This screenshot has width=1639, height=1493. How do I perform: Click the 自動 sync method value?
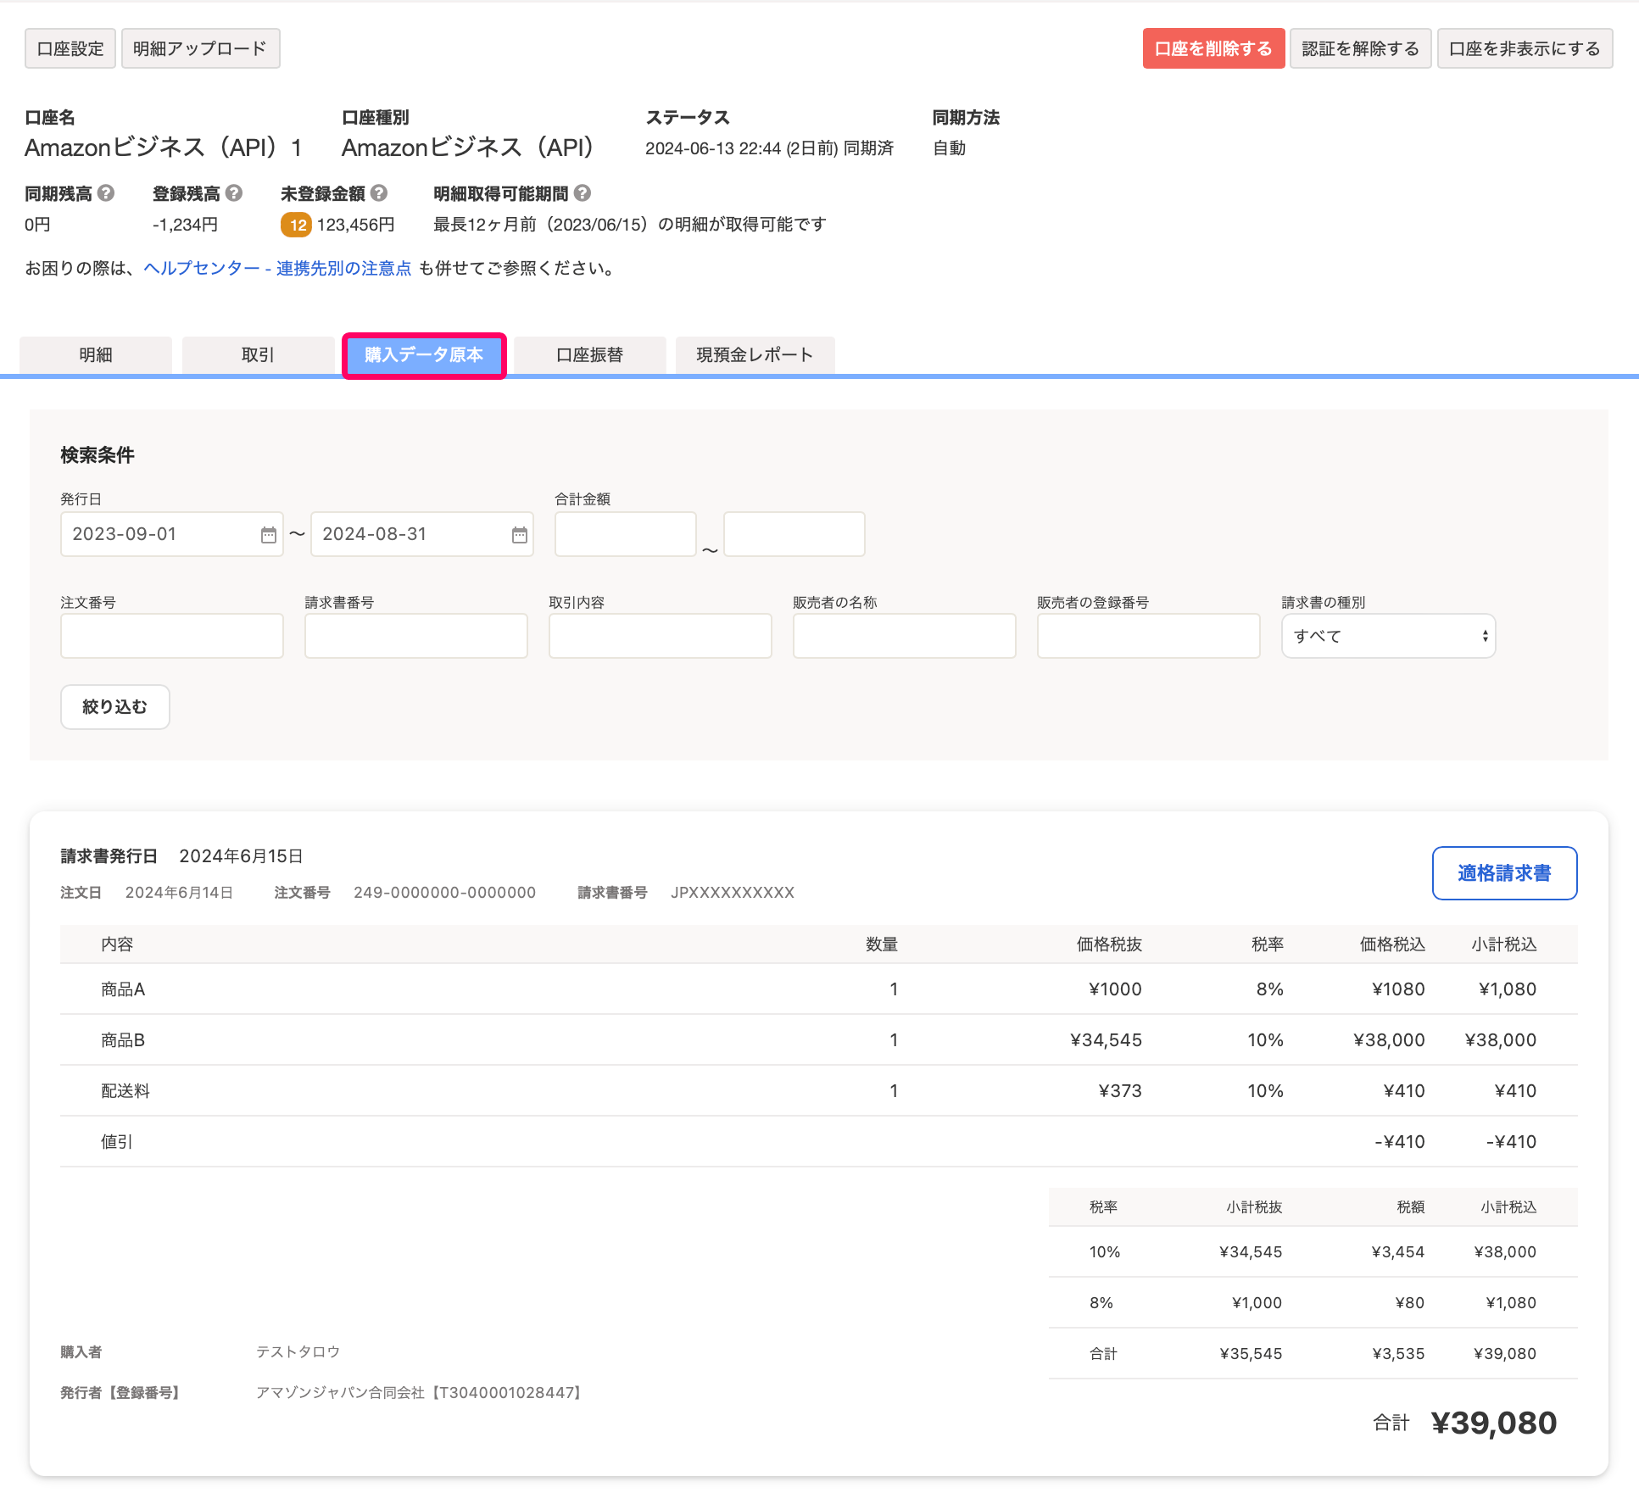(x=950, y=148)
